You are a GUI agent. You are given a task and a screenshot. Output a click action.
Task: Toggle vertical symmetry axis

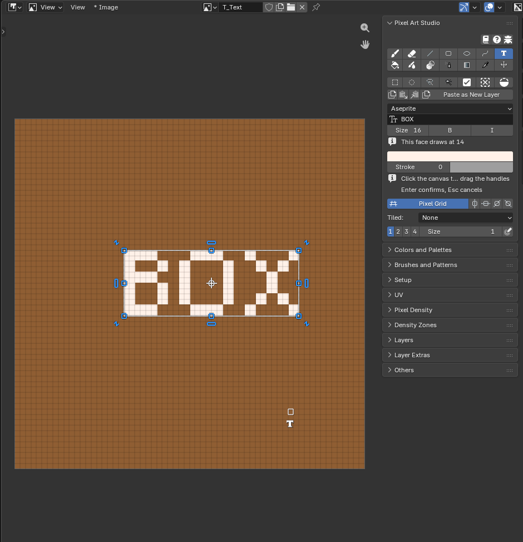[475, 204]
